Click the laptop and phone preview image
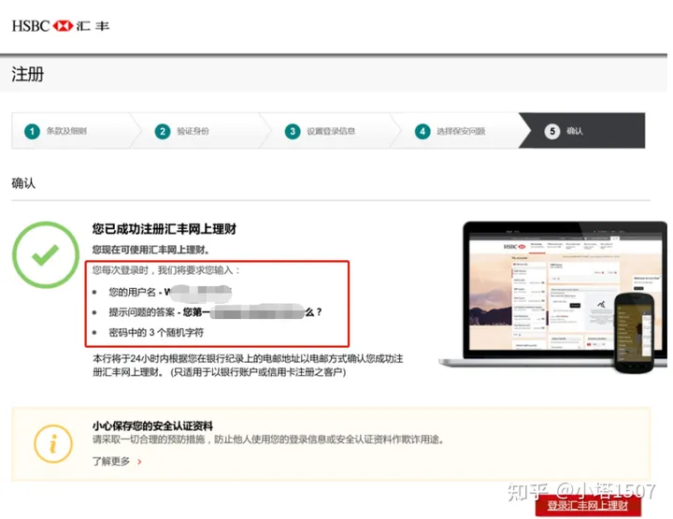 point(552,297)
